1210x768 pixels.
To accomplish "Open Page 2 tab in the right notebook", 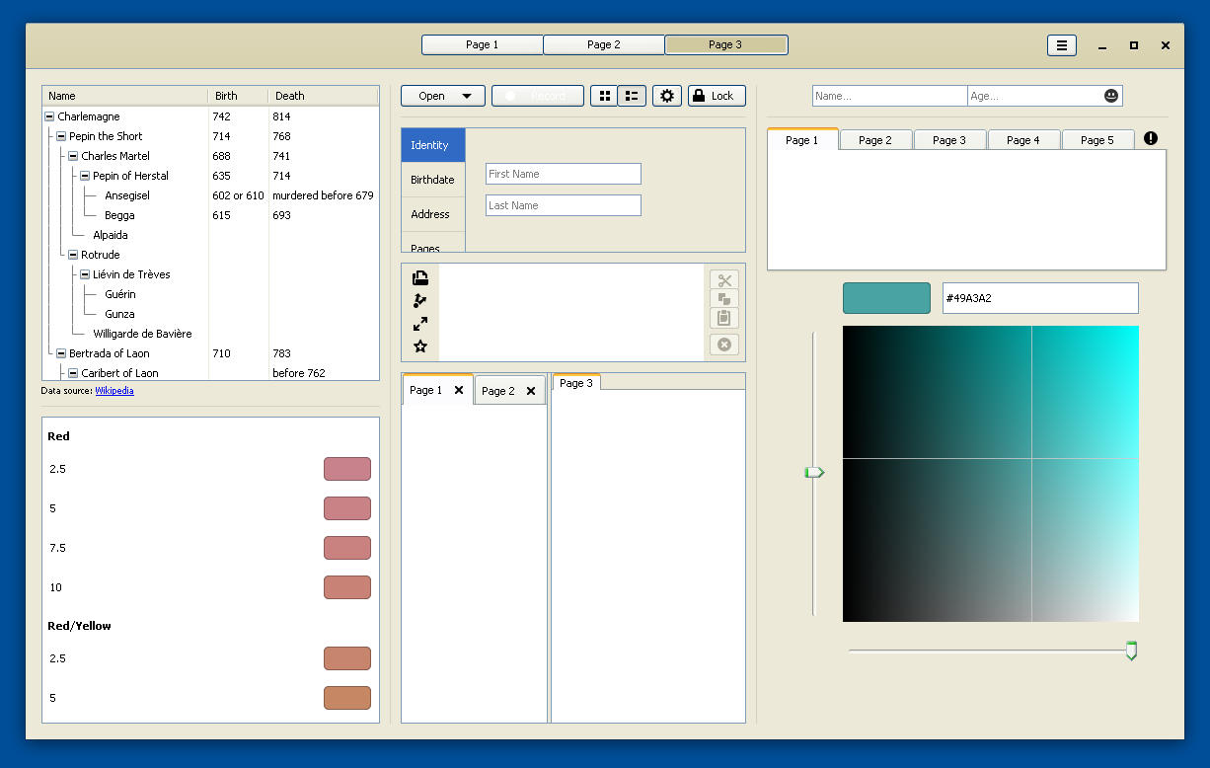I will pyautogui.click(x=875, y=140).
